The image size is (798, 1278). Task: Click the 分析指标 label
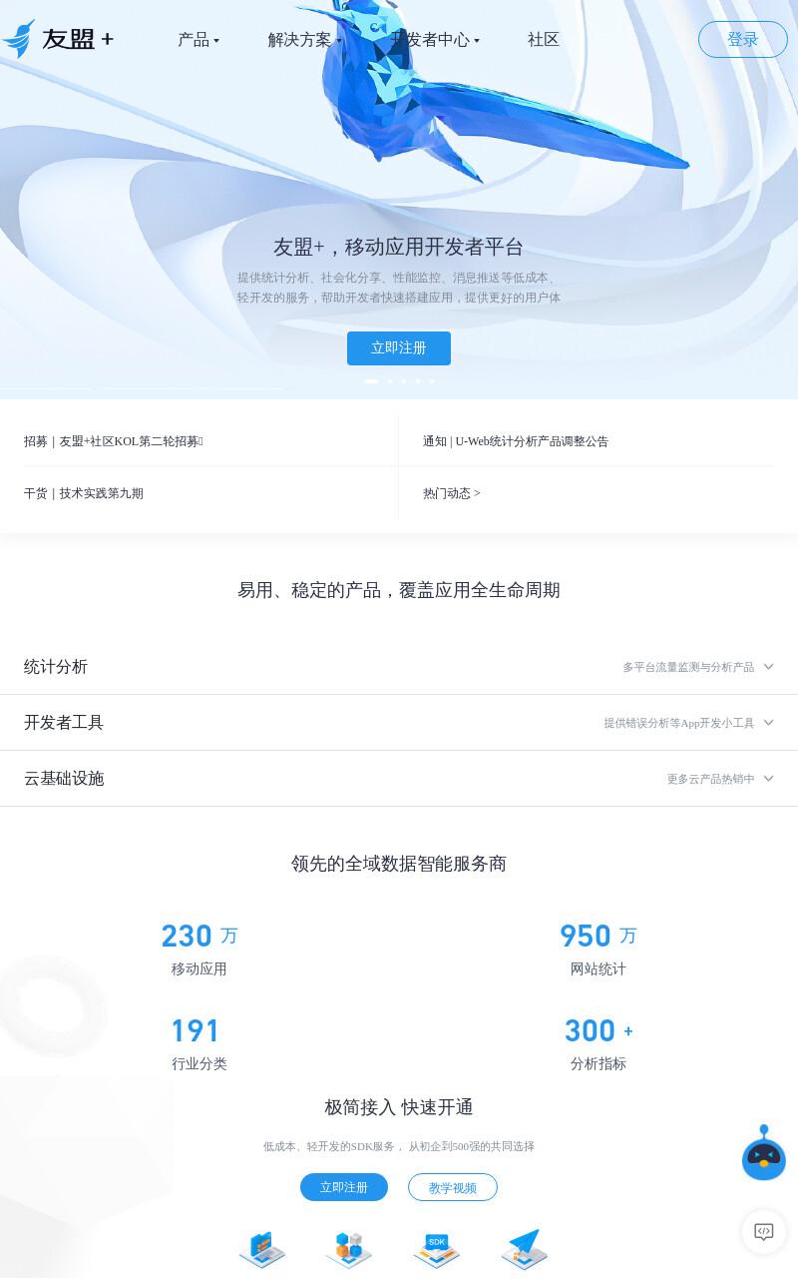(598, 1064)
